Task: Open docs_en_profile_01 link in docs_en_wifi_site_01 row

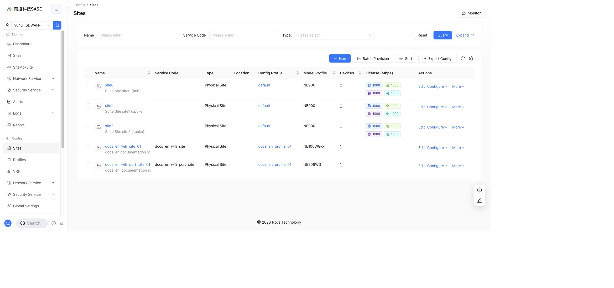Action: coord(275,146)
